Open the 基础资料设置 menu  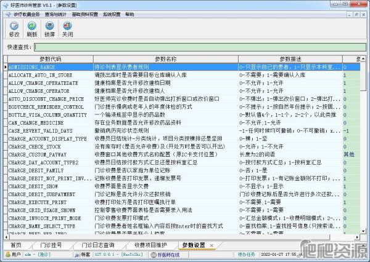click(x=86, y=14)
